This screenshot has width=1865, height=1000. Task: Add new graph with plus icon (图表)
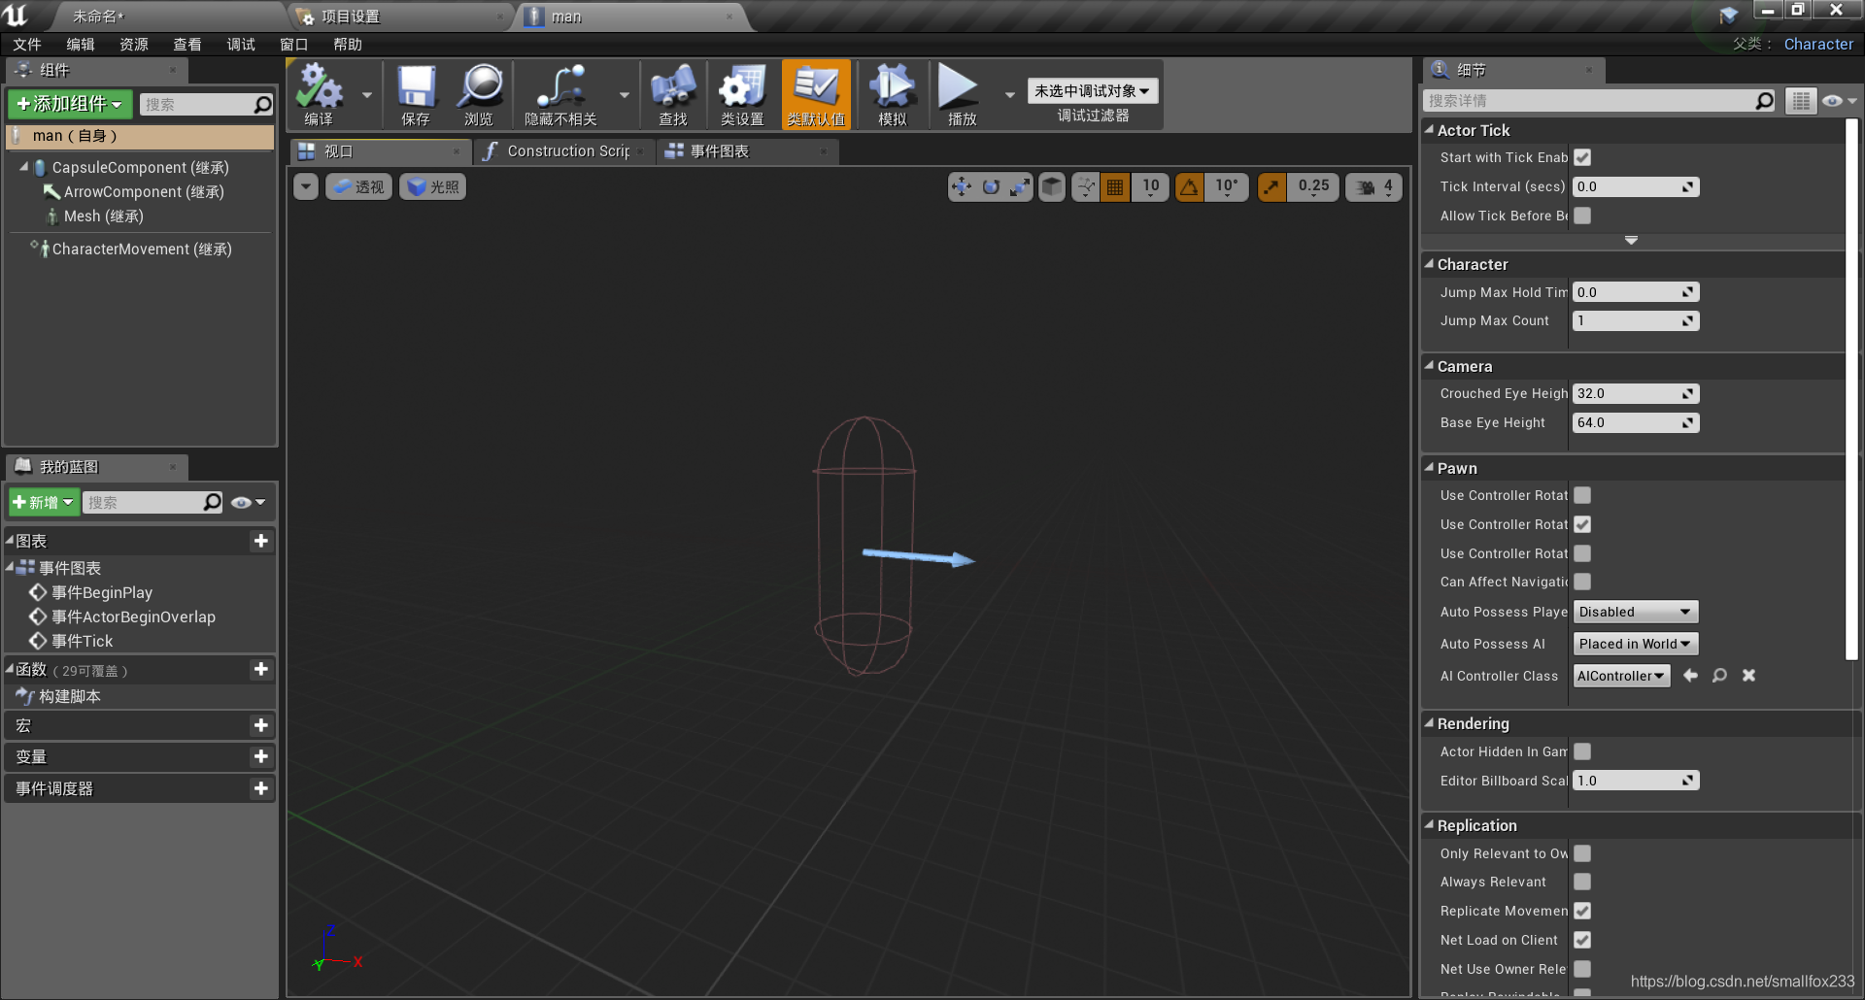(260, 541)
